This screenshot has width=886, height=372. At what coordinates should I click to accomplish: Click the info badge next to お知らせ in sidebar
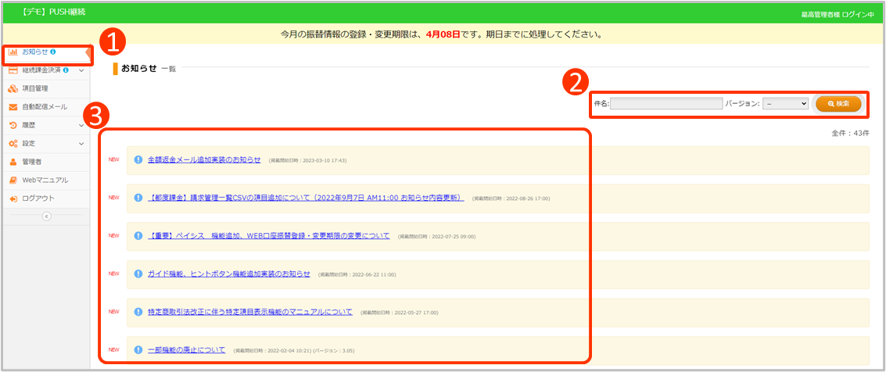(53, 52)
